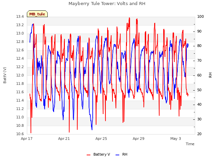Image resolution: width=215 pixels, height=161 pixels.
Task: Click the 11.2 voltage tick label
Action: pos(20,109)
